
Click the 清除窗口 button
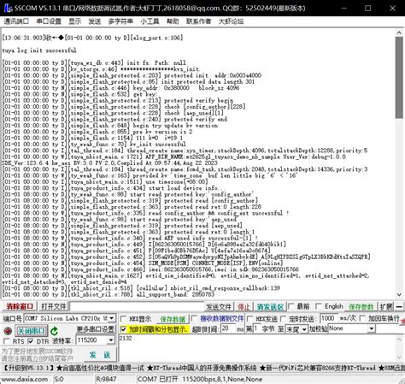pyautogui.click(x=20, y=307)
